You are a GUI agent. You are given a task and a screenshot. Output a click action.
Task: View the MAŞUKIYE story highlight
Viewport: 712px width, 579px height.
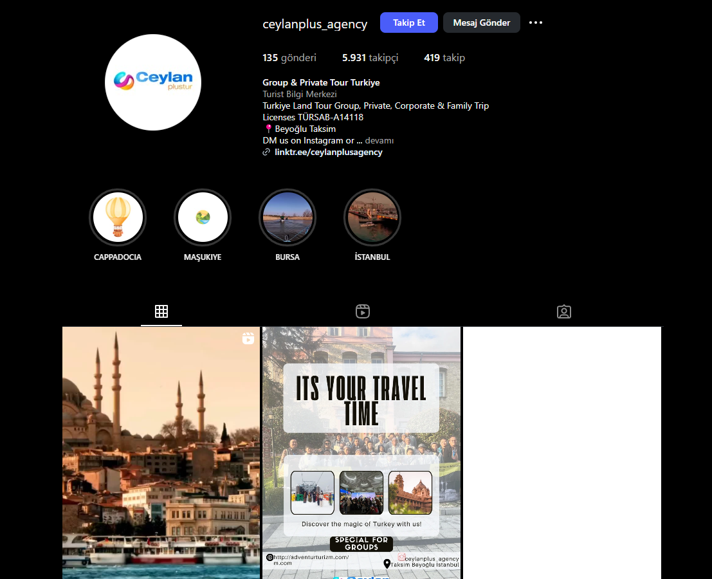click(x=203, y=217)
